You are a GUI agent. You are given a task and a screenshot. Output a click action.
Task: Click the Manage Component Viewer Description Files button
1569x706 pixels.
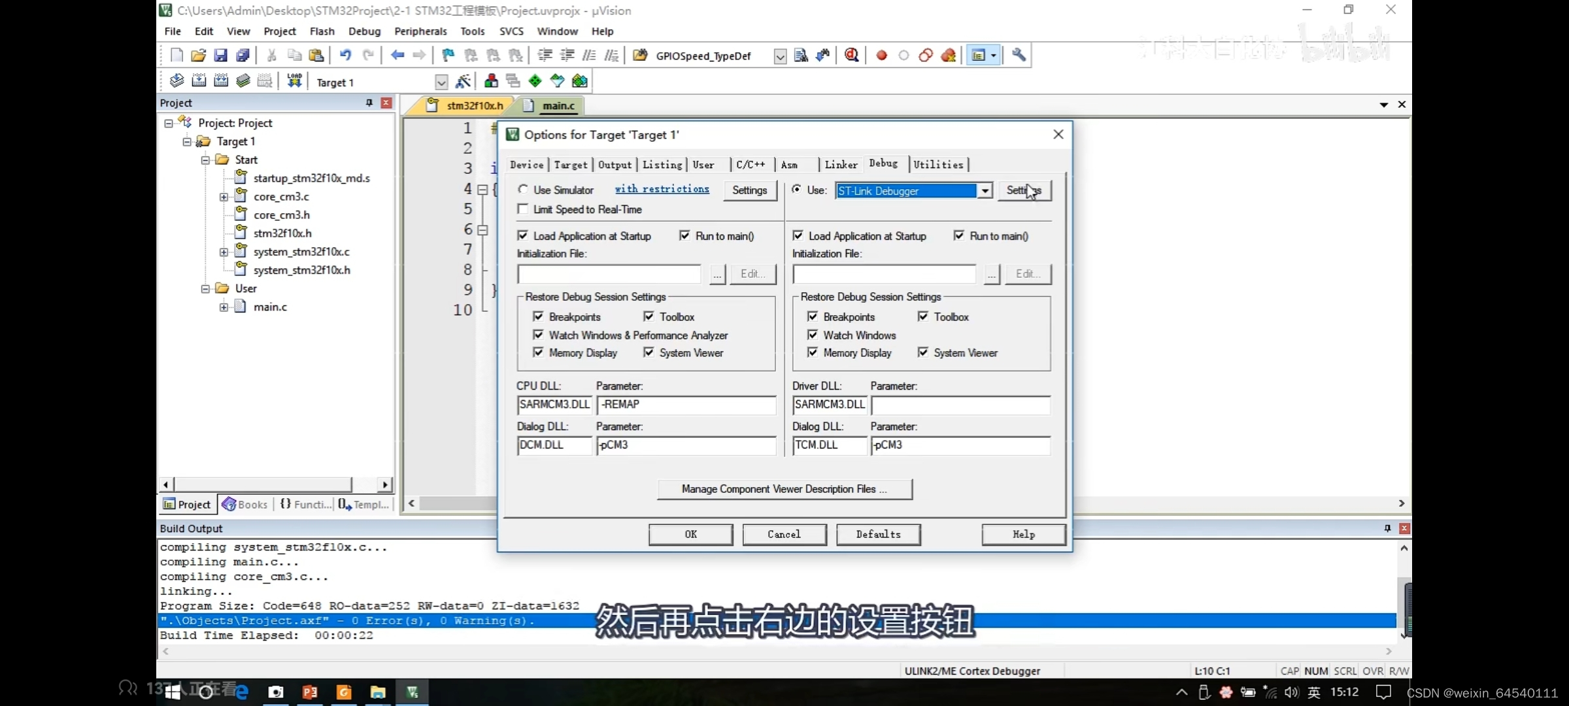(x=784, y=489)
